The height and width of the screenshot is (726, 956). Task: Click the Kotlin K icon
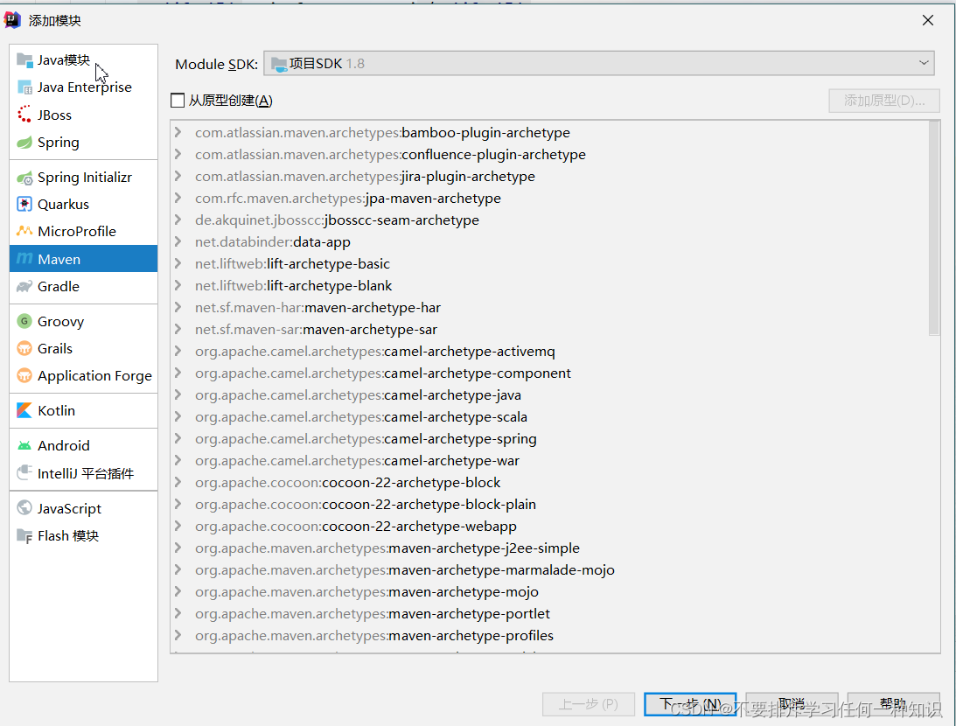click(x=24, y=410)
